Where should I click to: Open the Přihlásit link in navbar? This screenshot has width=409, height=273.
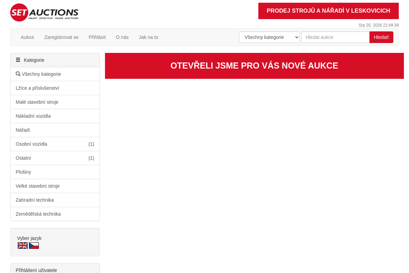click(x=97, y=37)
